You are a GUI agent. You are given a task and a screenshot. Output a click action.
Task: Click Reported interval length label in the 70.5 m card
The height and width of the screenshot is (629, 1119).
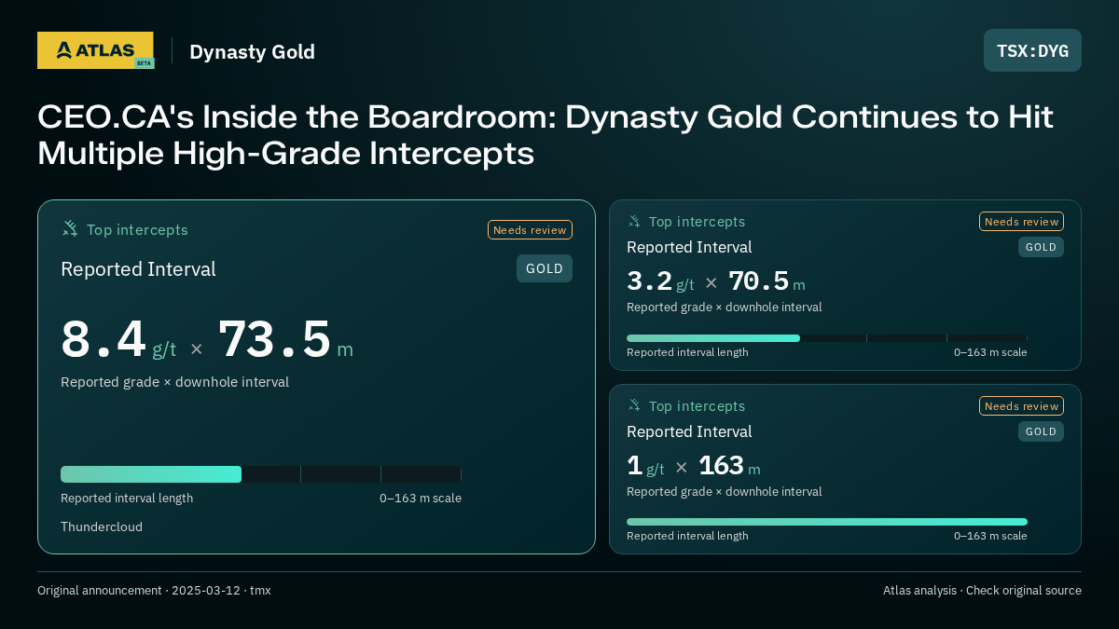click(x=687, y=352)
